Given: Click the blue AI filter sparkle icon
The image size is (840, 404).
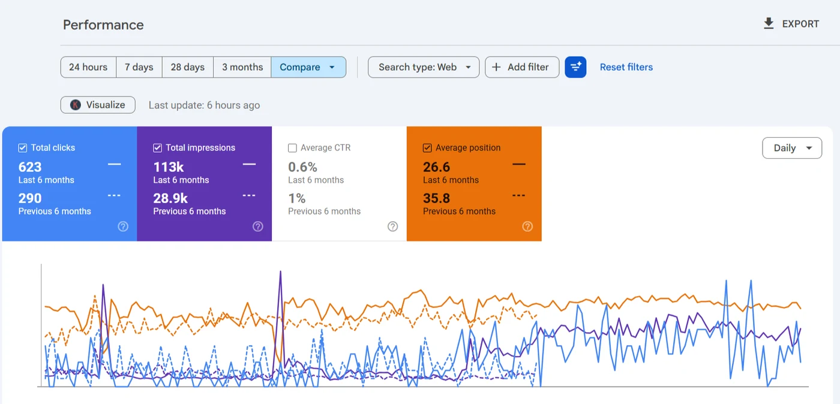Looking at the screenshot, I should [575, 67].
